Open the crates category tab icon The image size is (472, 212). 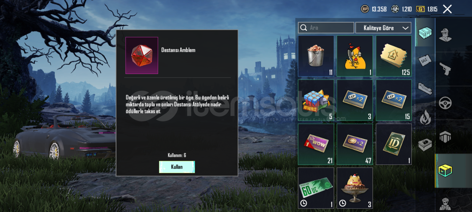425,32
